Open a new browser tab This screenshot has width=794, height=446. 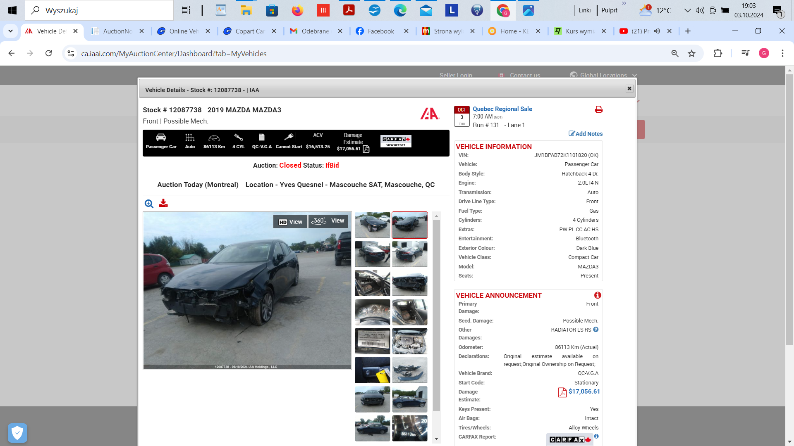(688, 31)
